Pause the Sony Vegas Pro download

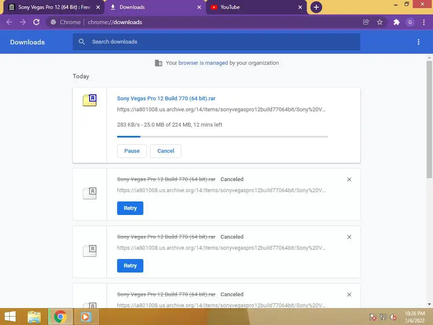(132, 151)
